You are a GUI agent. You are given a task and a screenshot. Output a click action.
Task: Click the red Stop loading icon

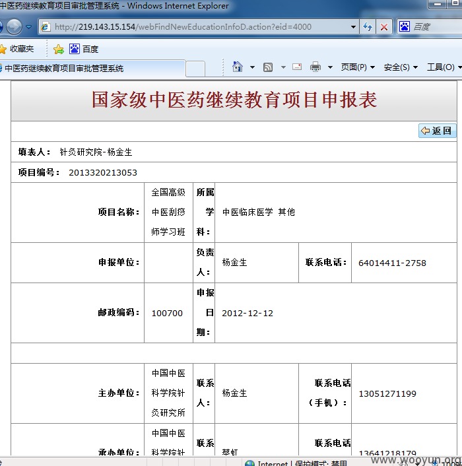(x=384, y=27)
